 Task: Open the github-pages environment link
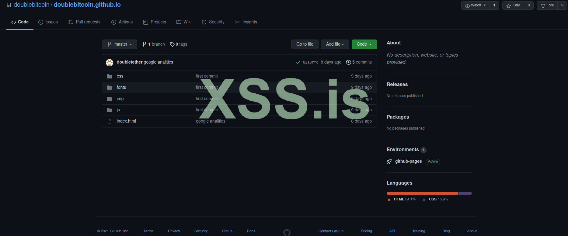(408, 161)
